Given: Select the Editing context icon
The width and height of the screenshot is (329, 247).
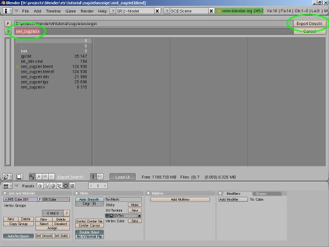Looking at the screenshot, I should (66, 186).
